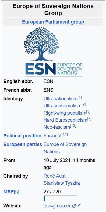Open the Right-wing populism article link
Image resolution: width=106 pixels, height=212 pixels.
[65, 113]
